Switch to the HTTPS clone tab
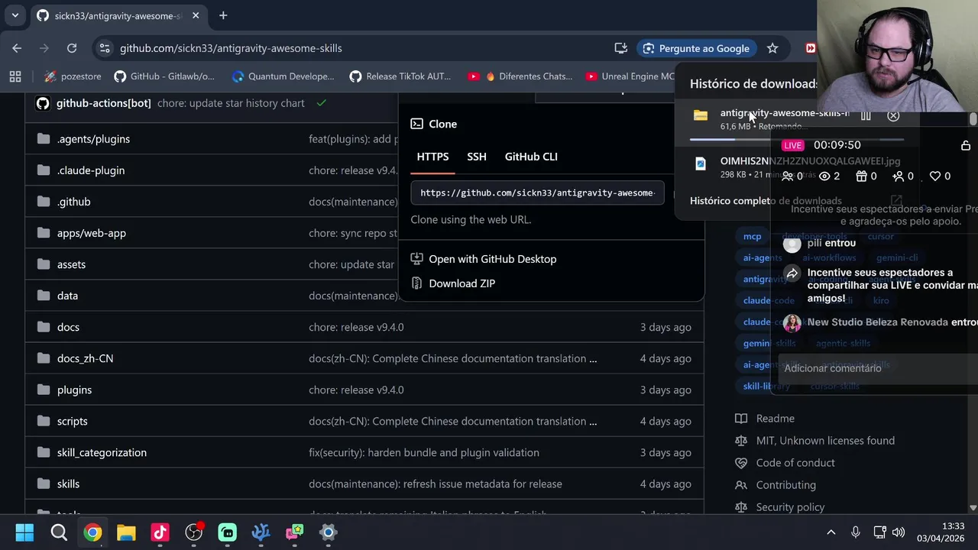 pos(432,157)
